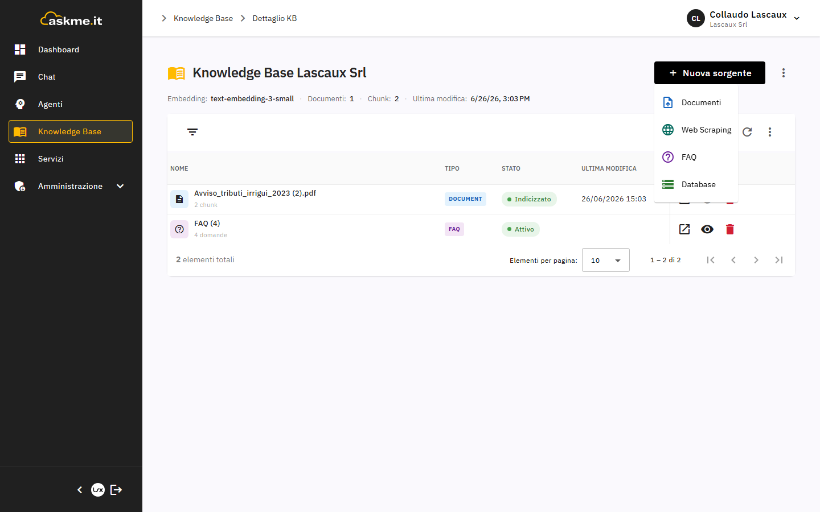Click the document icon of Avviso_tributi_irrigui_2023 row
The width and height of the screenshot is (820, 512).
pyautogui.click(x=179, y=199)
